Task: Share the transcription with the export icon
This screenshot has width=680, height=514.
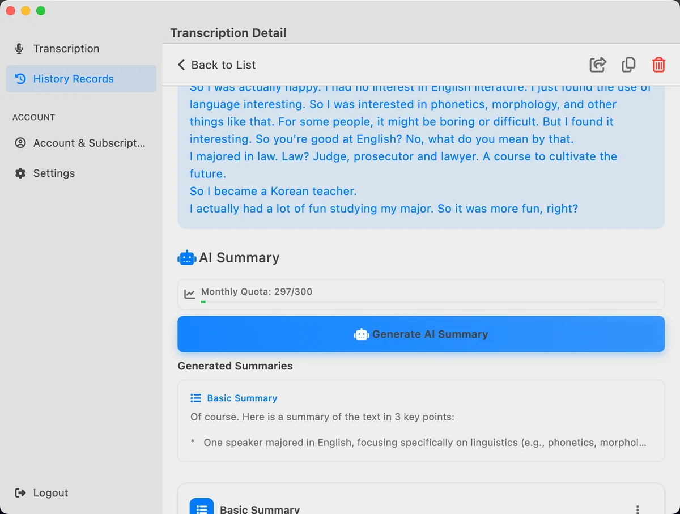Action: pyautogui.click(x=598, y=65)
